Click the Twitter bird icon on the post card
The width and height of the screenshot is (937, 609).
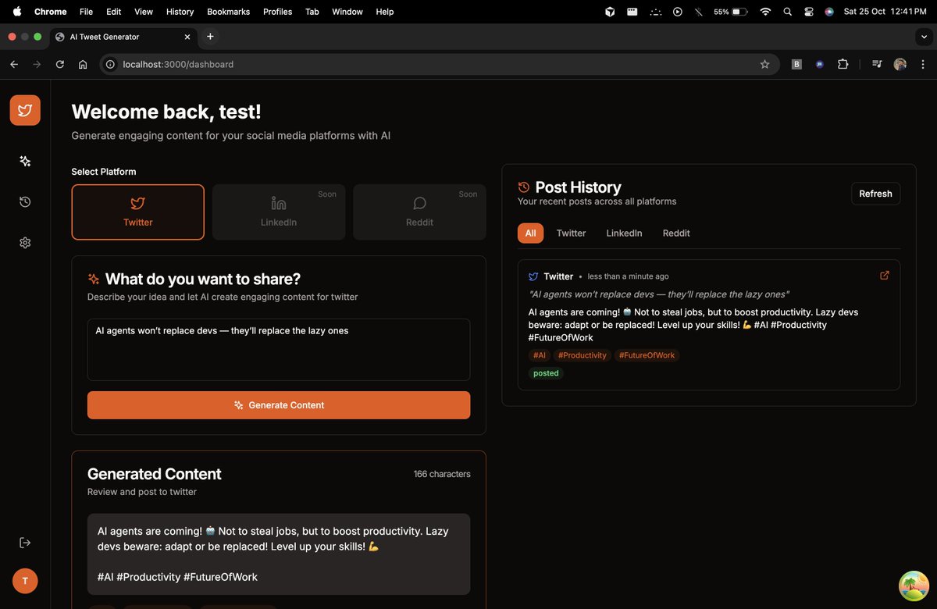tap(532, 276)
